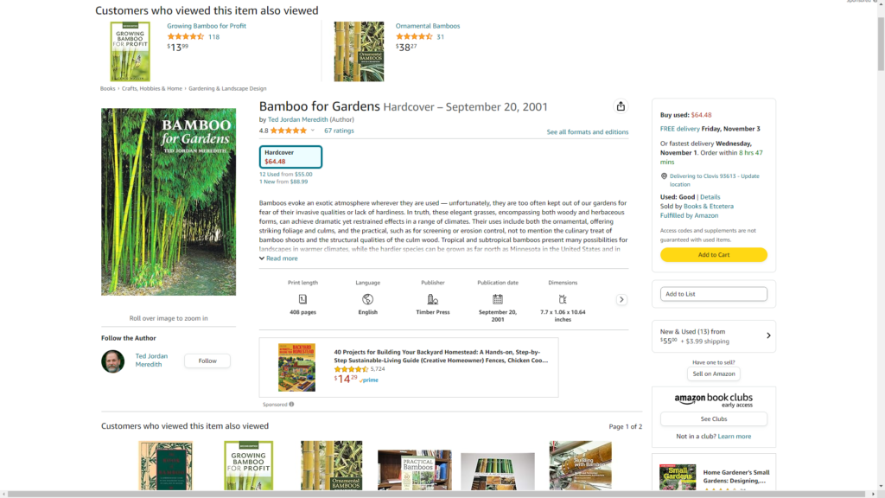Follow author Ted Jordan Meredith
The image size is (885, 498).
point(207,361)
